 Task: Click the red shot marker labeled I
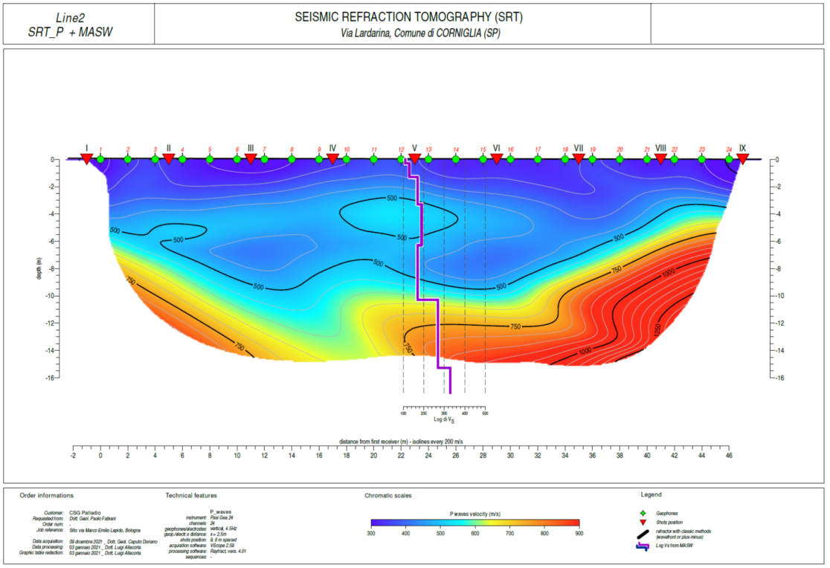87,159
